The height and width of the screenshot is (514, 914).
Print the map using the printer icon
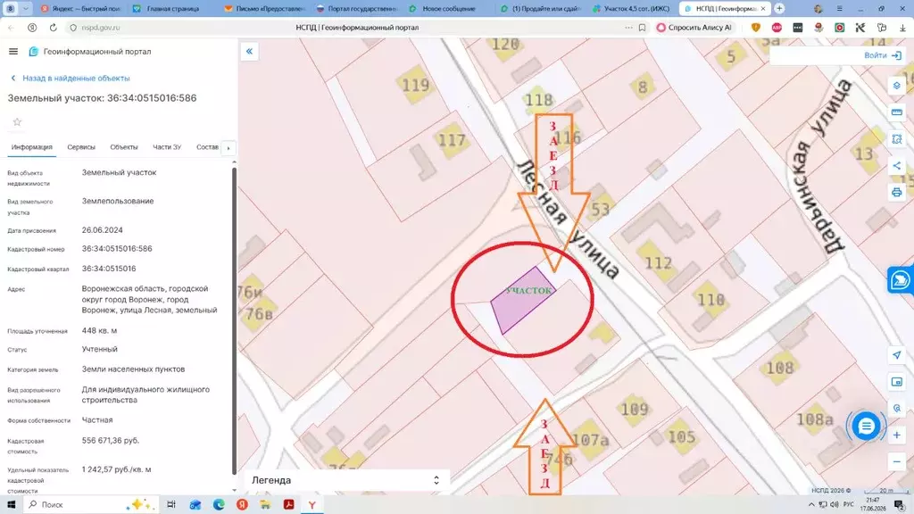pyautogui.click(x=896, y=193)
